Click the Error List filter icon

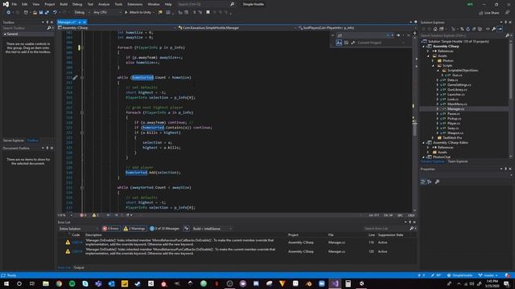click(186, 228)
